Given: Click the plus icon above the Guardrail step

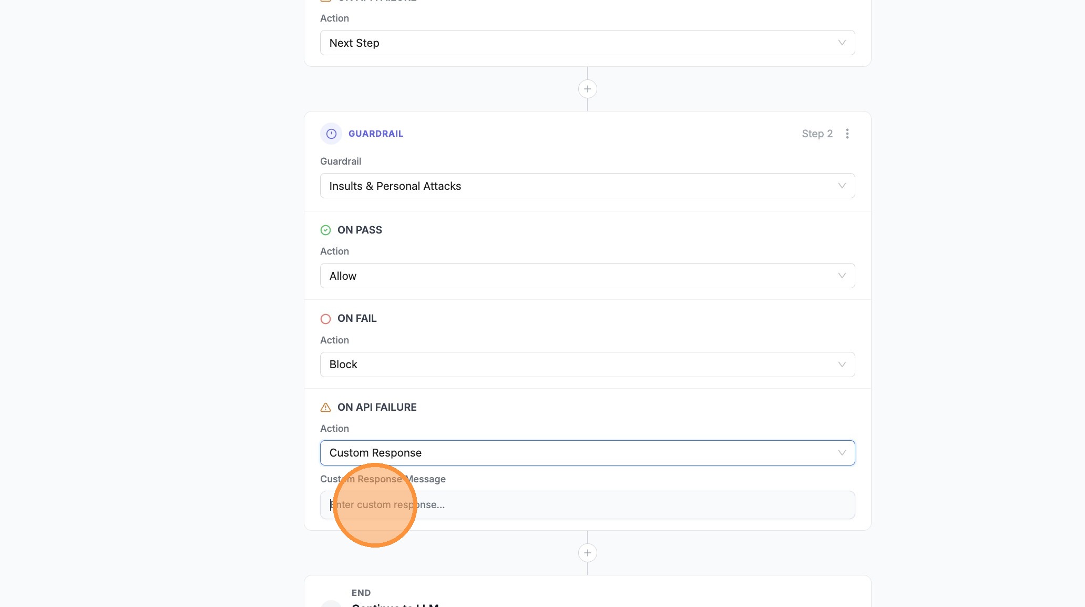Looking at the screenshot, I should coord(587,88).
